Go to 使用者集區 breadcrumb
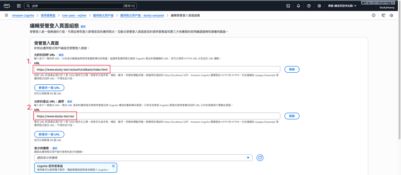The width and height of the screenshot is (401, 175). [48, 15]
